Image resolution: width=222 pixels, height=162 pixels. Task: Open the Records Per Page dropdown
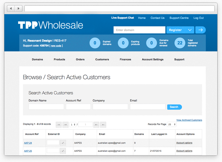tap(171, 124)
